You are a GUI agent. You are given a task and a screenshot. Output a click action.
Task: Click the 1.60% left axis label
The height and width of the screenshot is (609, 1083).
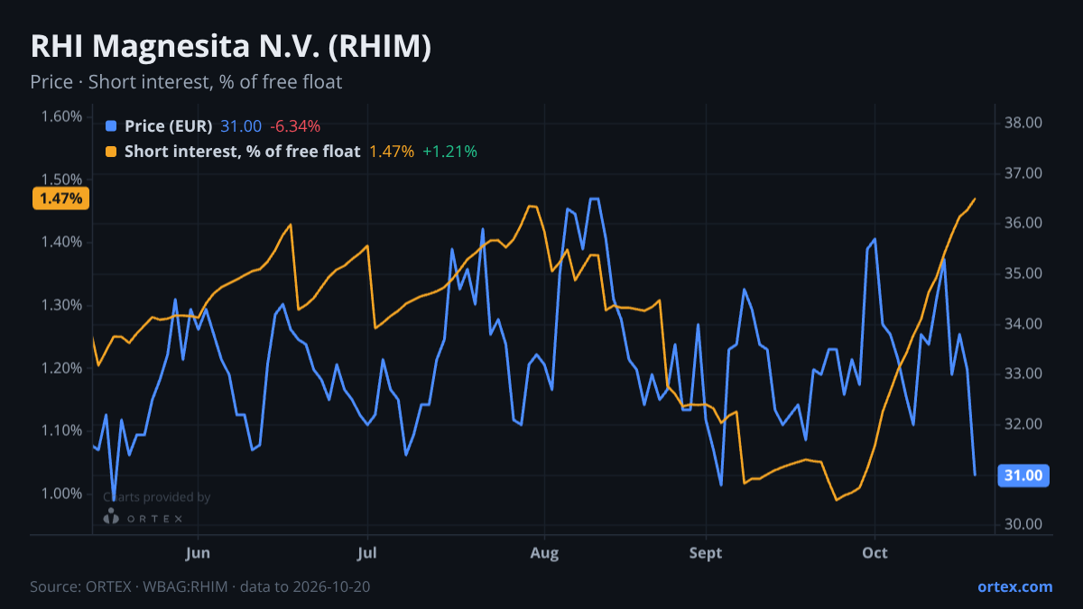pos(61,116)
